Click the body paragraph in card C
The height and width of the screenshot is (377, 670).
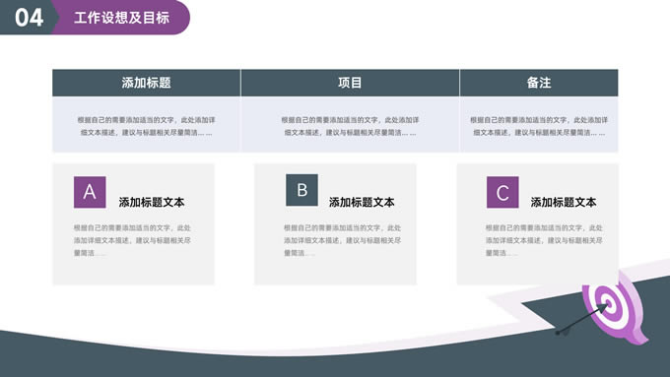(544, 240)
